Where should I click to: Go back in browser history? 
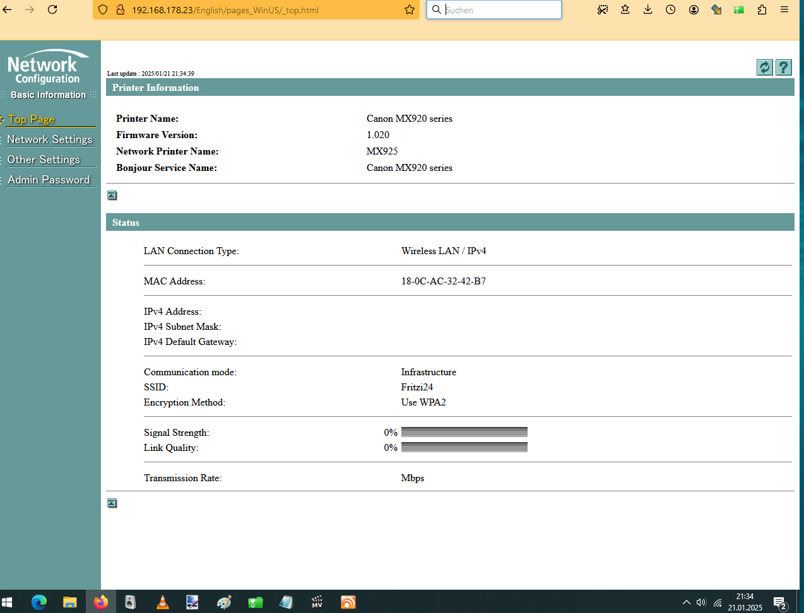[x=8, y=9]
